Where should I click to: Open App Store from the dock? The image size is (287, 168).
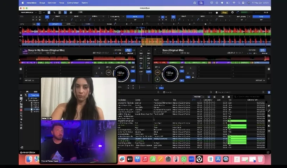point(218,159)
